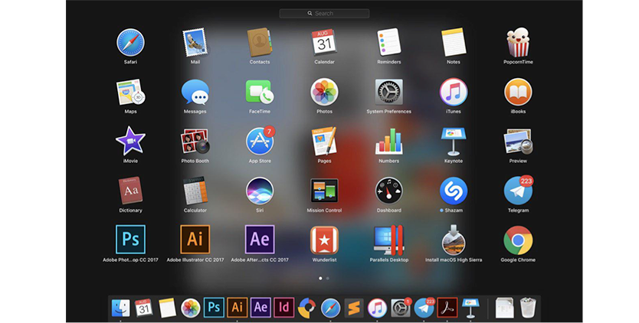
Task: Open the App Store with 7 updates
Action: pos(260,141)
